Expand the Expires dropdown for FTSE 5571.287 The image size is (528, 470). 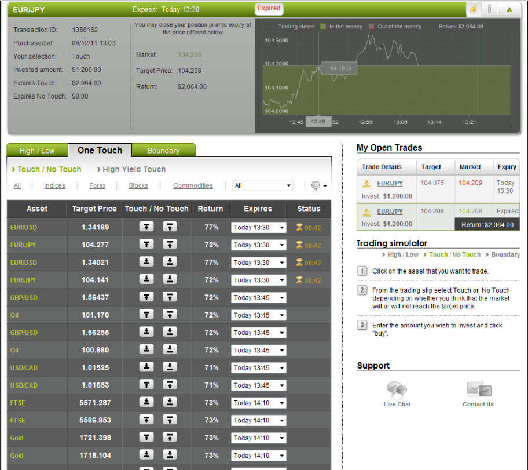point(258,403)
